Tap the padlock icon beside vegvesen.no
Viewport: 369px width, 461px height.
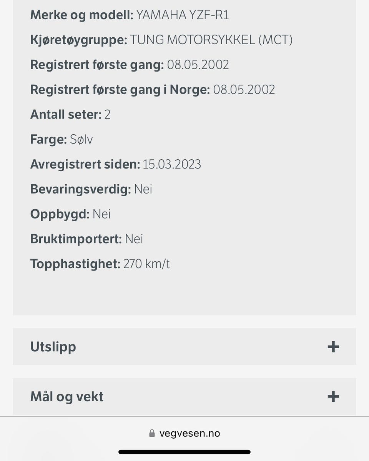(152, 433)
